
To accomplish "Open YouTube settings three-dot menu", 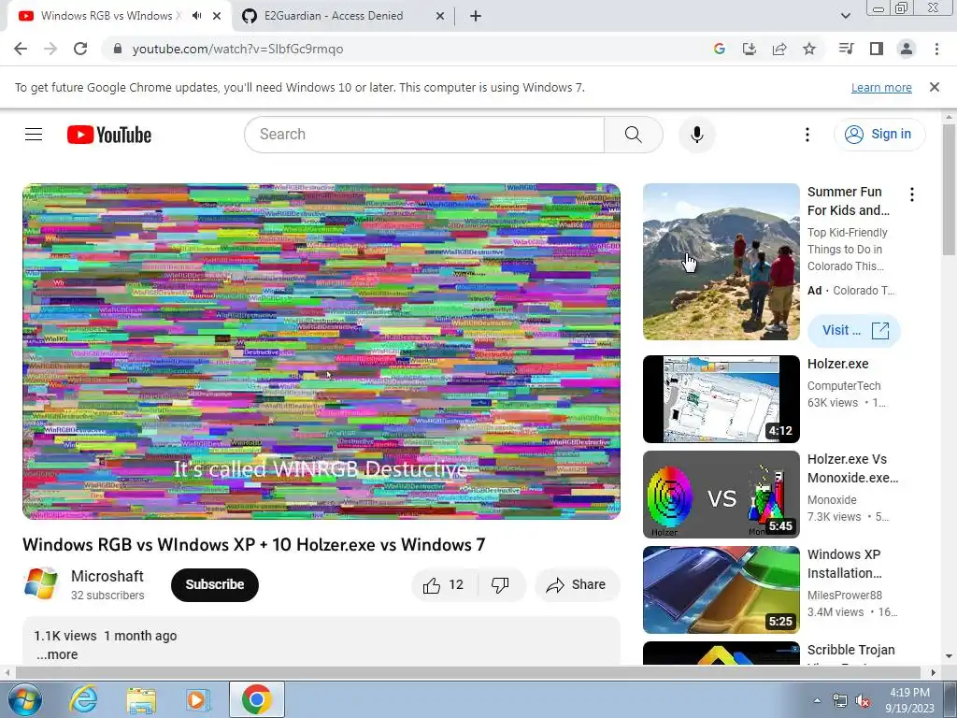I will tap(807, 135).
